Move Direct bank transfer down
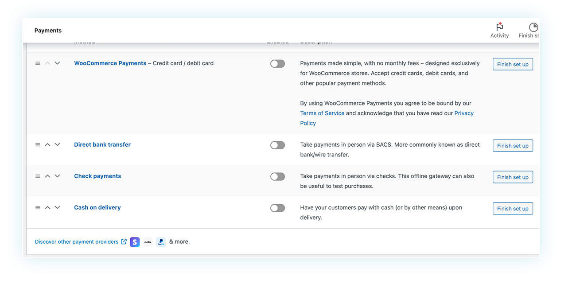The image size is (576, 288). pos(57,145)
